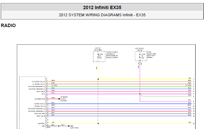
Task: Click the "HOT AT ALL TIMES" label
Action: (98, 49)
